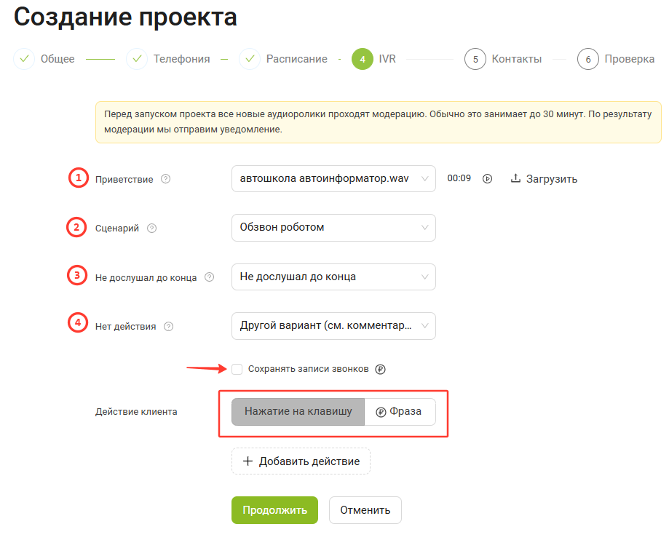Switch client action to Фраза
Image resolution: width=669 pixels, height=548 pixels.
pos(400,412)
